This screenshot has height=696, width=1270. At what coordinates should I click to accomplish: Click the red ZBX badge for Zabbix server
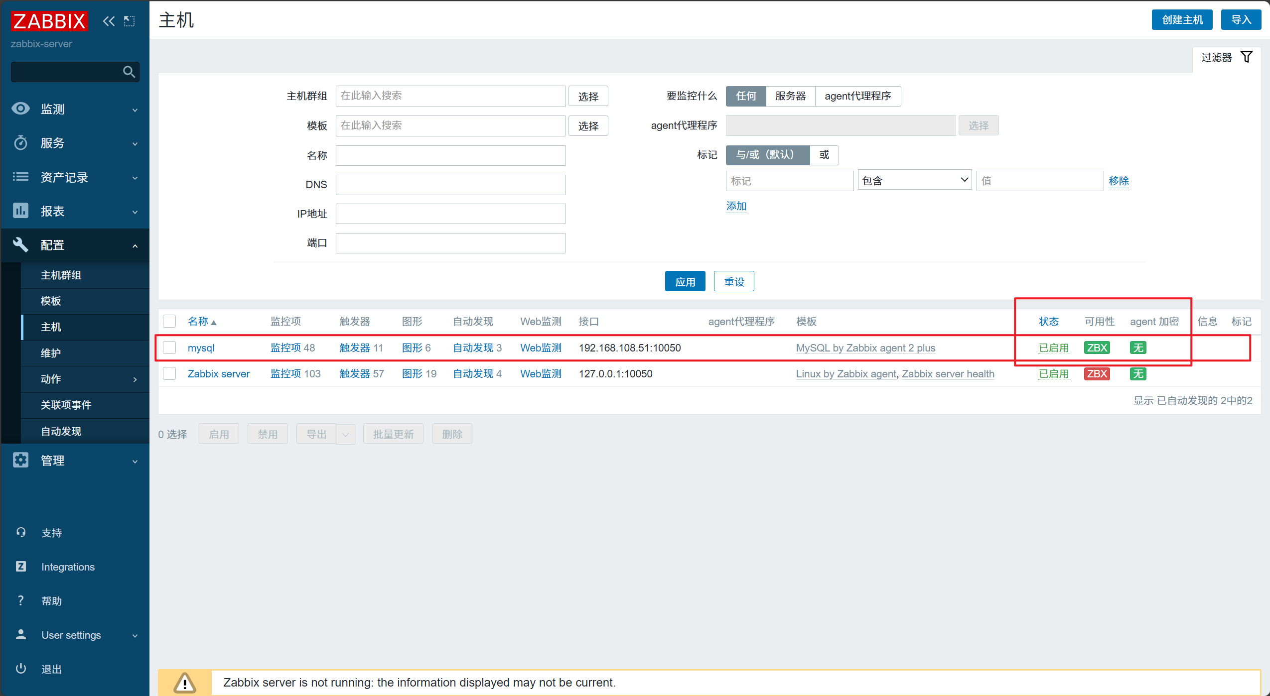point(1096,374)
